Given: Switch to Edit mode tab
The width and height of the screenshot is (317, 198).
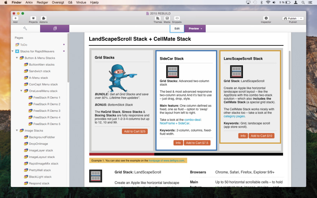Looking at the screenshot, I should 177,28.
